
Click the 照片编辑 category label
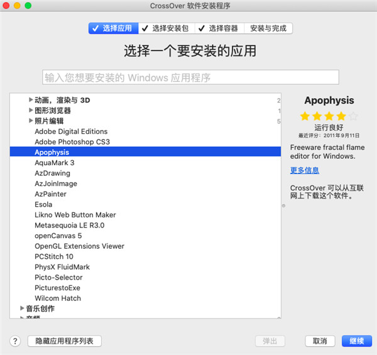(49, 121)
